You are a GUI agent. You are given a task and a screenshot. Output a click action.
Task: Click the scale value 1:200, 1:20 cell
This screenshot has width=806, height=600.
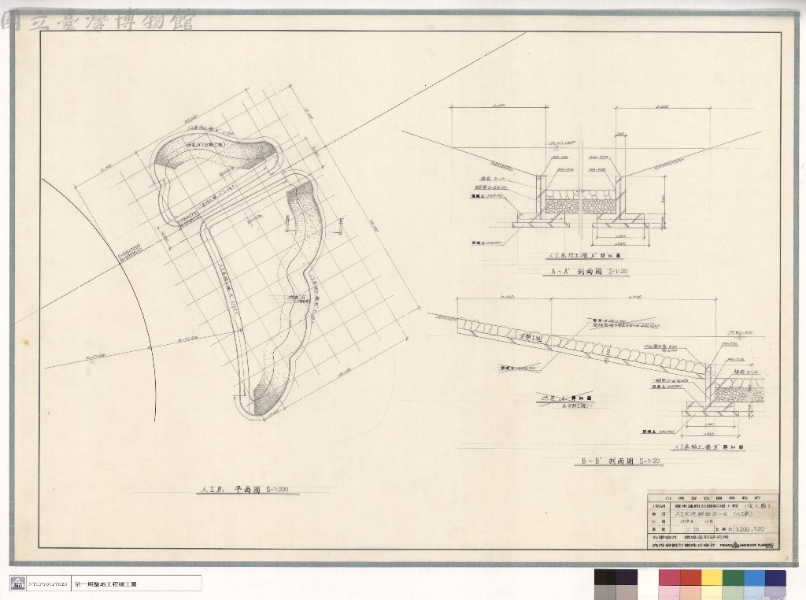750,528
